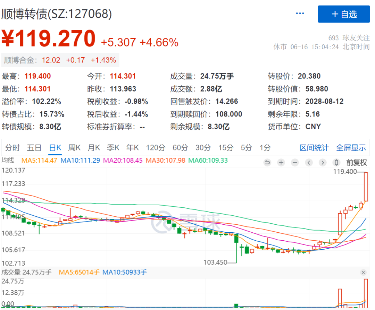Click the 转债占比 value 15.73%
The width and height of the screenshot is (375, 310).
(52, 114)
